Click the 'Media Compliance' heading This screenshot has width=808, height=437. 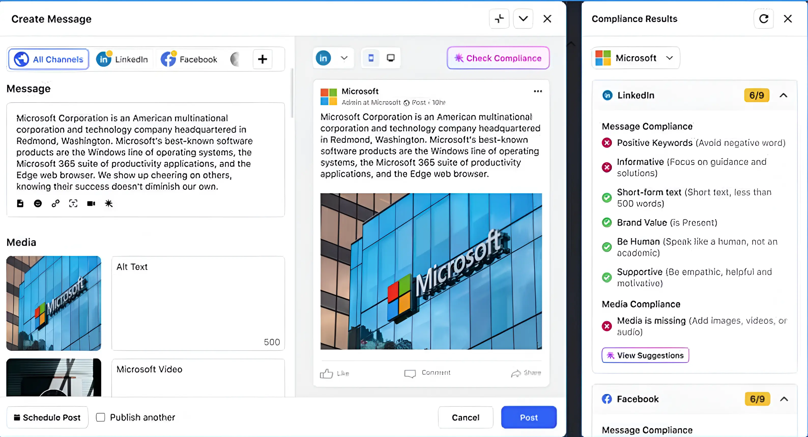point(641,304)
